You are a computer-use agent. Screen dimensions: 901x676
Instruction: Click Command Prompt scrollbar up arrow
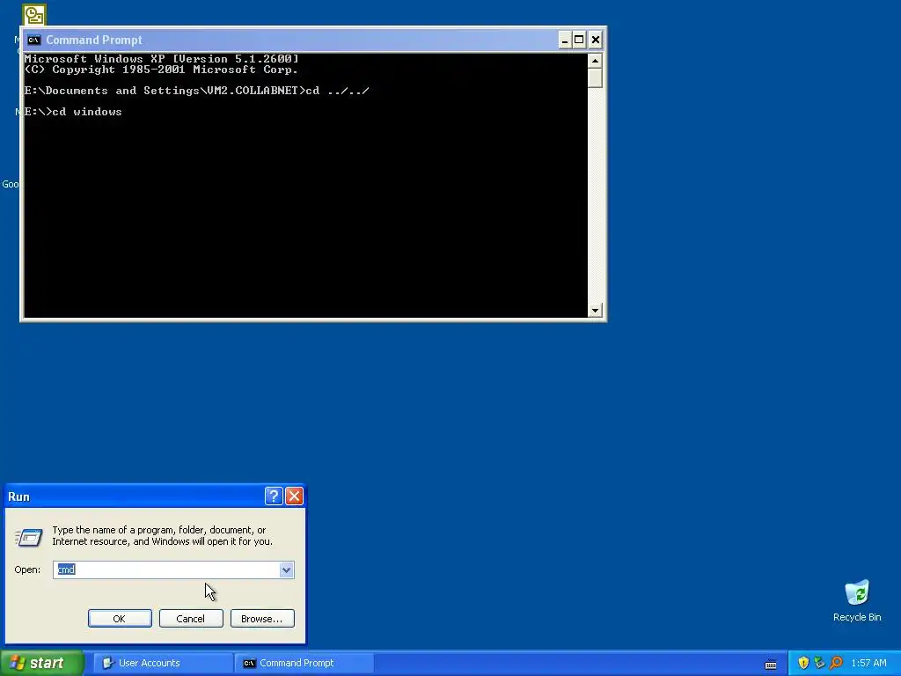(x=595, y=61)
